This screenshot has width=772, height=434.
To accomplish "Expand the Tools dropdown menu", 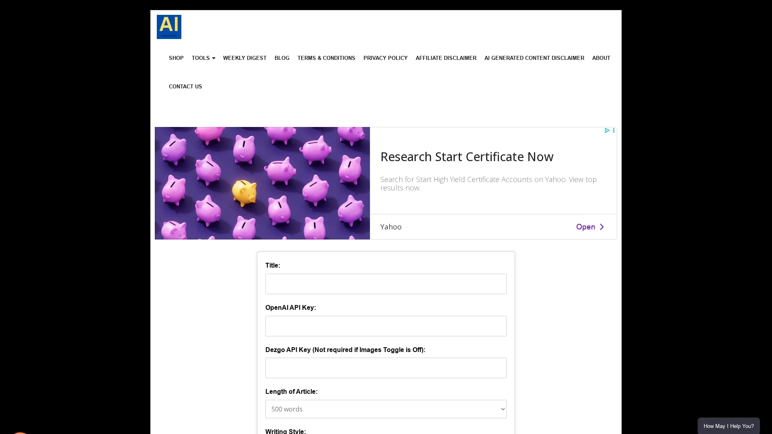I will pyautogui.click(x=203, y=58).
